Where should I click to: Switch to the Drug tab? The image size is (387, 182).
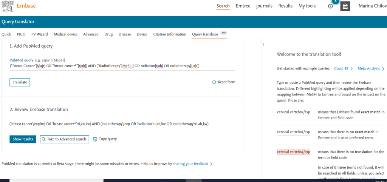pyautogui.click(x=108, y=34)
